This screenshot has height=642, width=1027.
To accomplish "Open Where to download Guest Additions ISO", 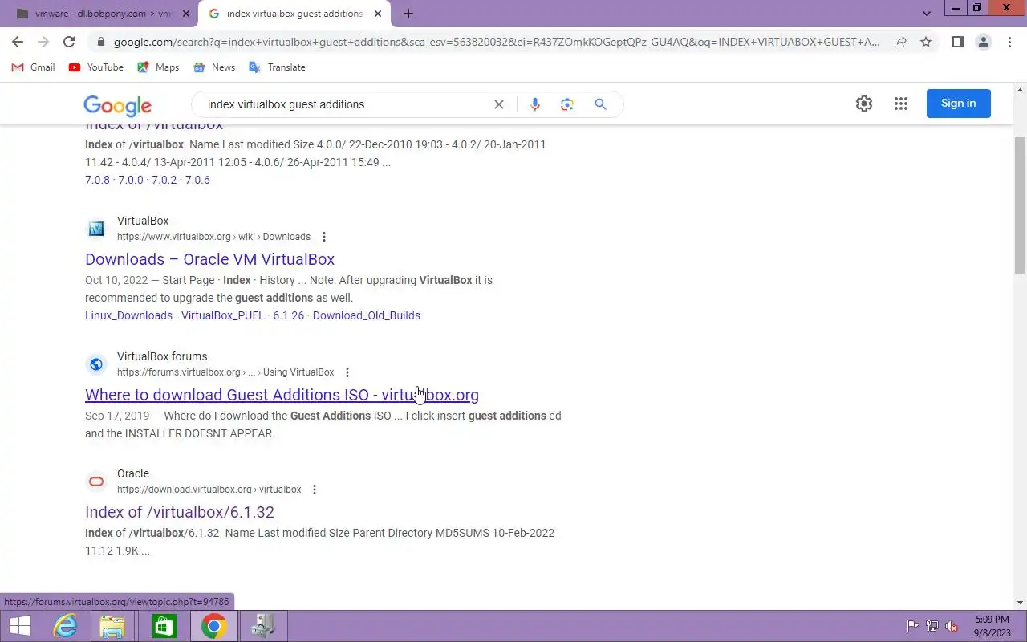I will (x=282, y=395).
